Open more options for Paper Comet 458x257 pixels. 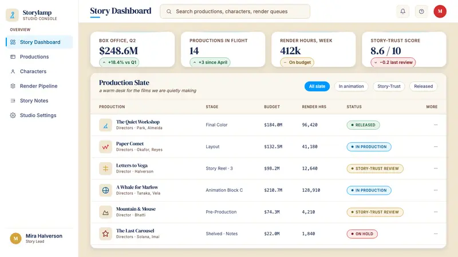tap(436, 147)
